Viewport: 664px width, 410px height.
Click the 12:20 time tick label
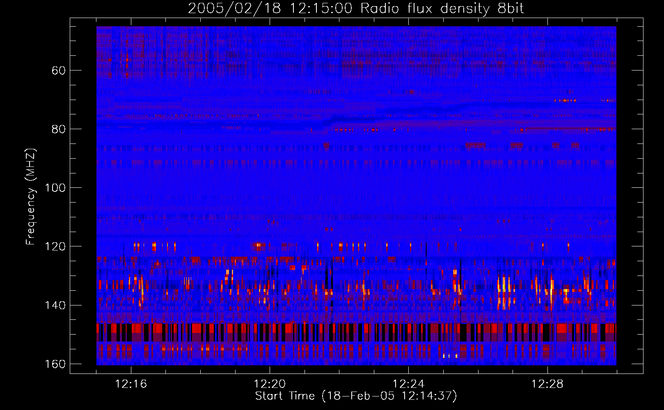(270, 384)
